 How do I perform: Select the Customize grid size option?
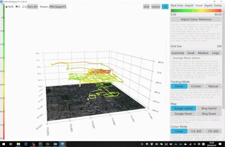click(177, 53)
